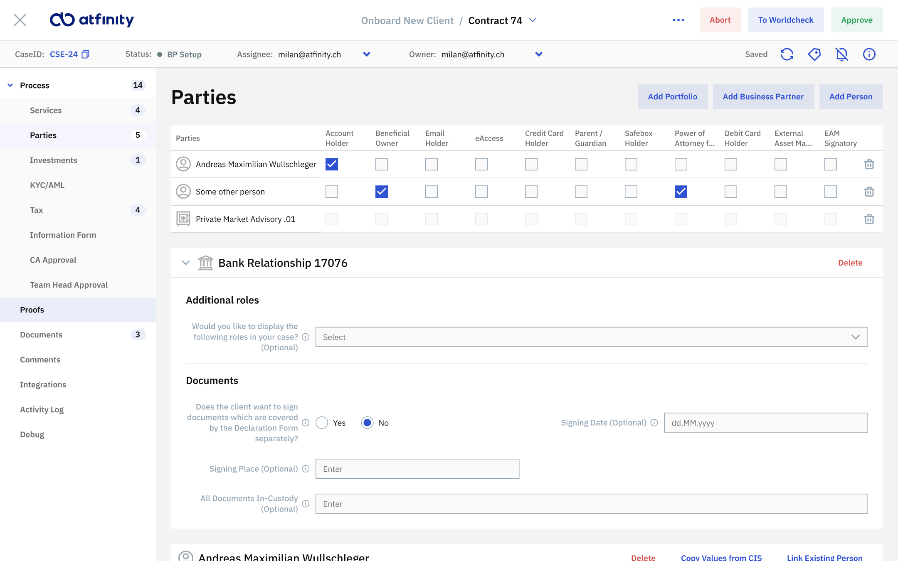Open the Assignee dropdown
Image resolution: width=898 pixels, height=561 pixels.
(x=367, y=54)
